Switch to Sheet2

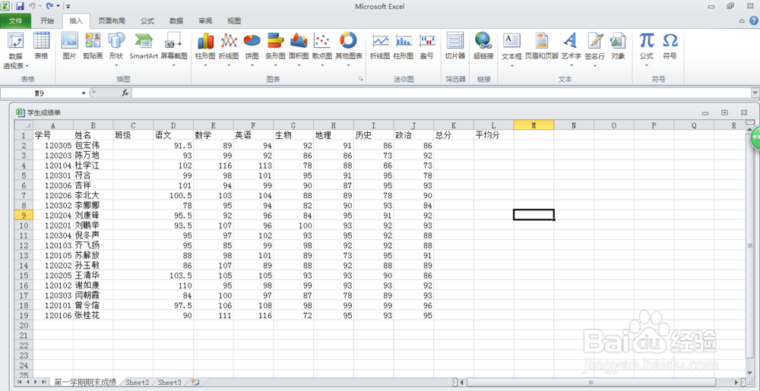click(137, 382)
